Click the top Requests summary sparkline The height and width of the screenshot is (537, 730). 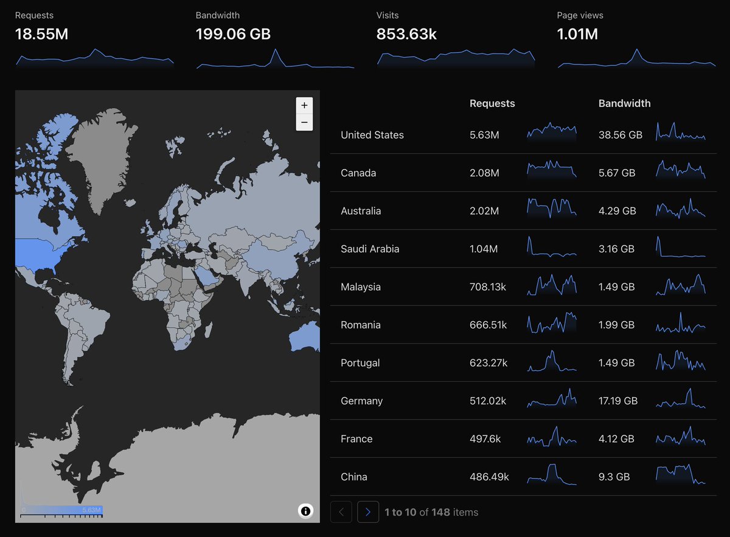pyautogui.click(x=95, y=57)
